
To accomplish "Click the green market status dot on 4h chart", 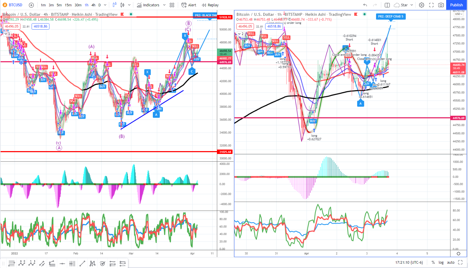I will pos(131,14).
